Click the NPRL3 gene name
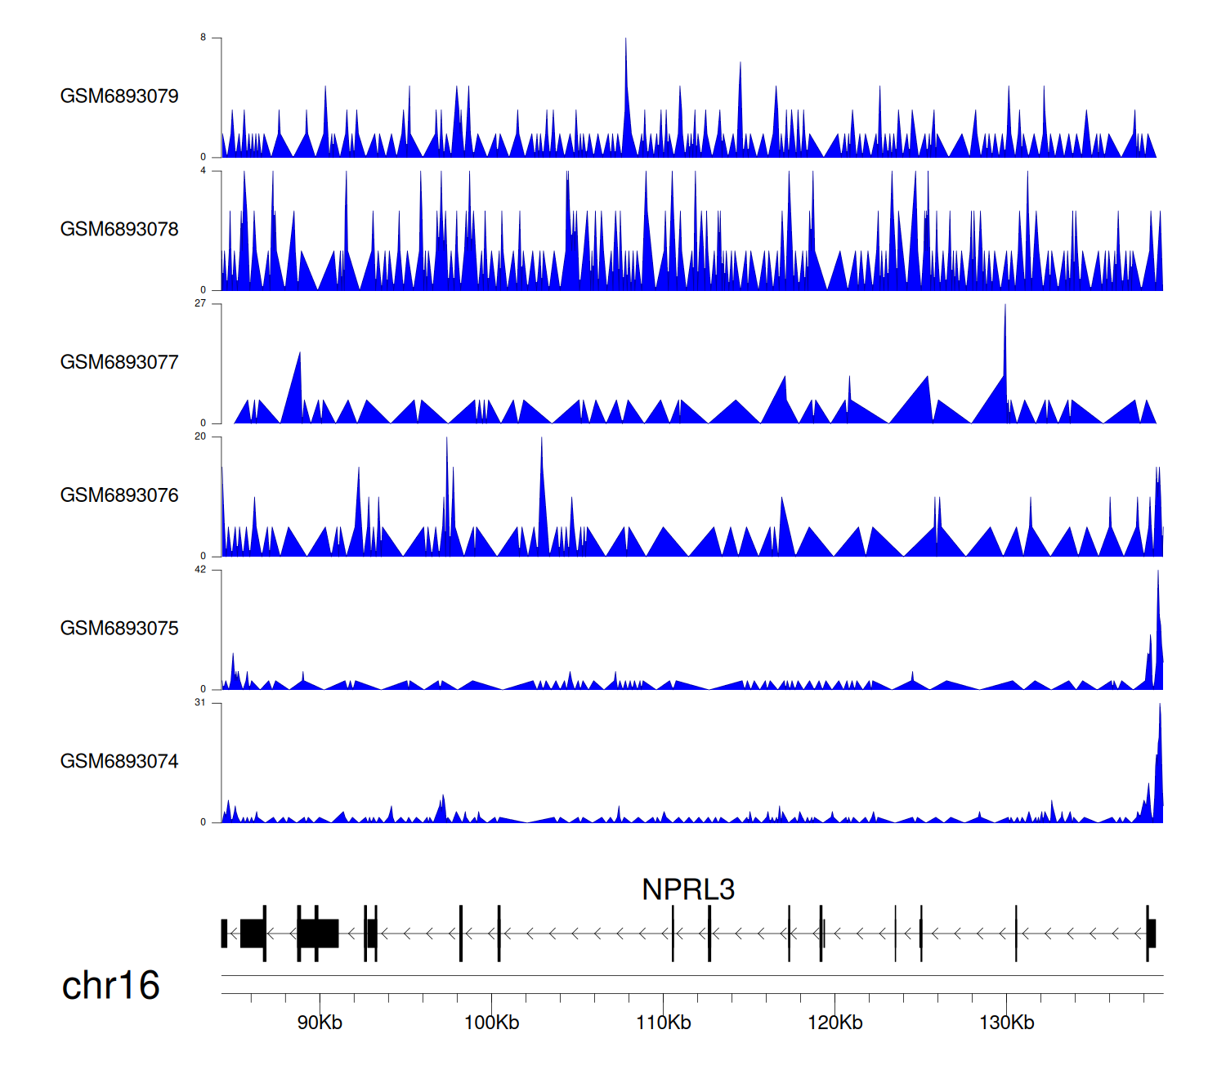This screenshot has width=1226, height=1079. (x=688, y=889)
